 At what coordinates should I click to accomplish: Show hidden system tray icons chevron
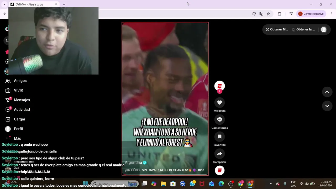271,184
